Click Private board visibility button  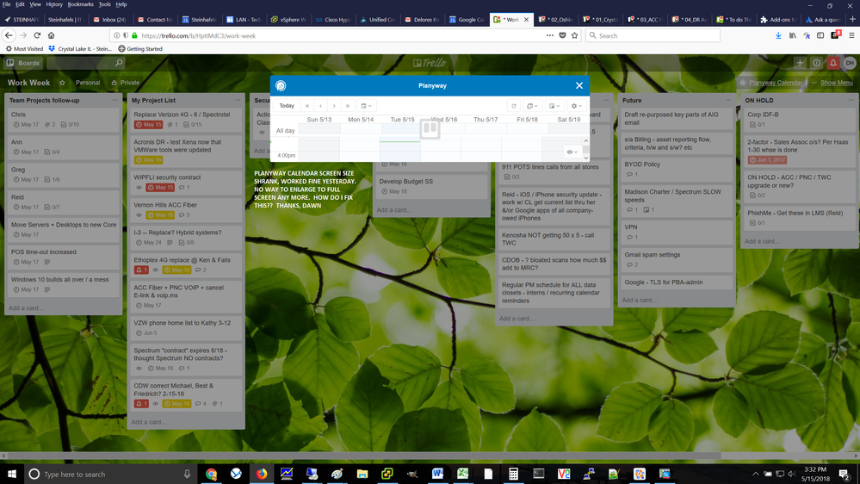coord(126,83)
